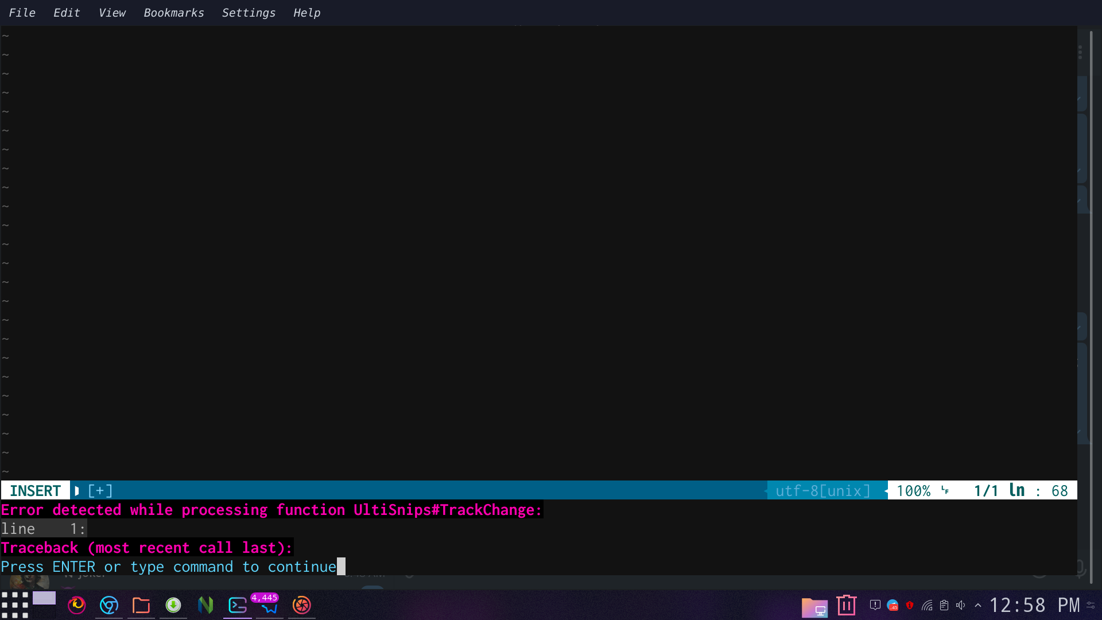Open the Settings menu
The width and height of the screenshot is (1102, 620).
(248, 13)
